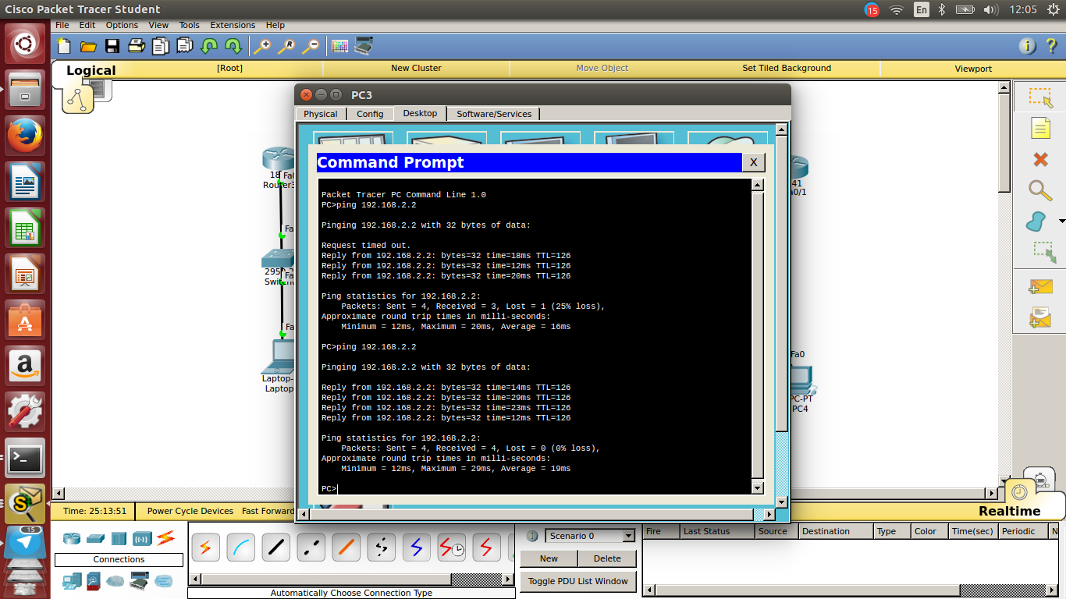Open a file via the folder icon
This screenshot has height=599, width=1066.
[x=88, y=46]
